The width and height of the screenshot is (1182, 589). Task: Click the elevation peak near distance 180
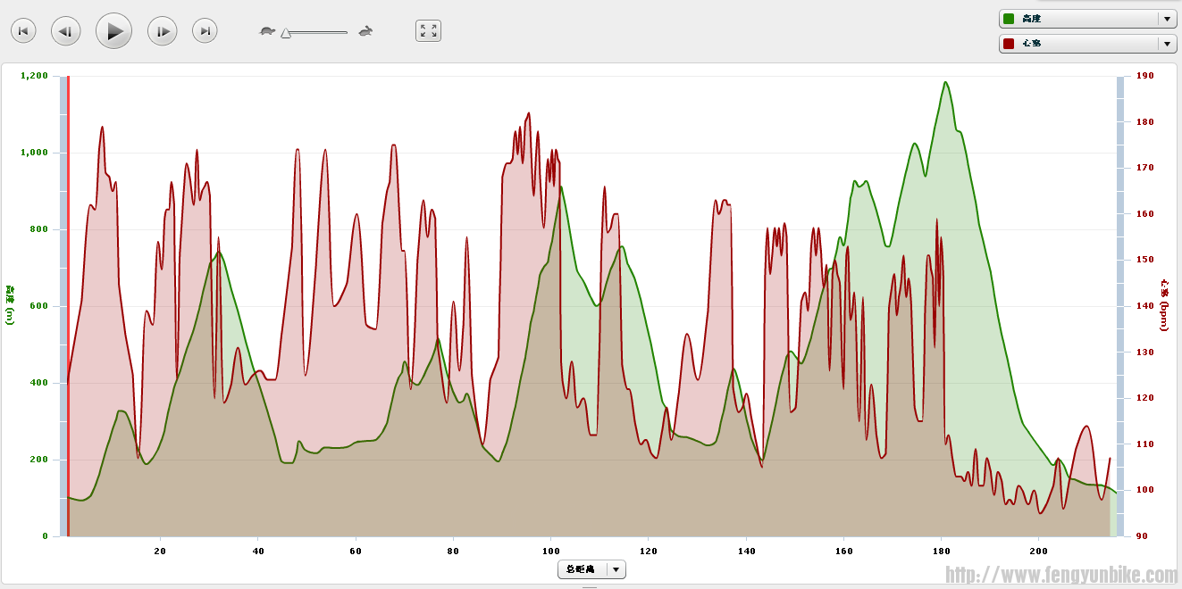[945, 83]
